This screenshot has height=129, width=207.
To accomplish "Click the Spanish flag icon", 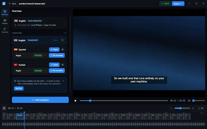I will point(16,50).
